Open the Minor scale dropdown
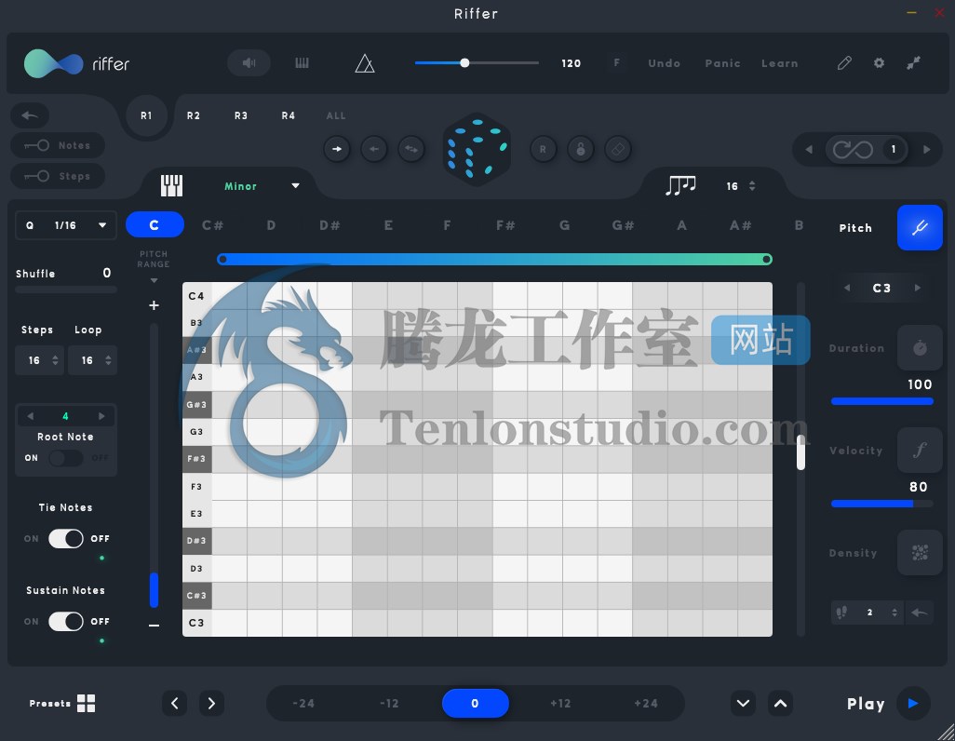 point(262,186)
